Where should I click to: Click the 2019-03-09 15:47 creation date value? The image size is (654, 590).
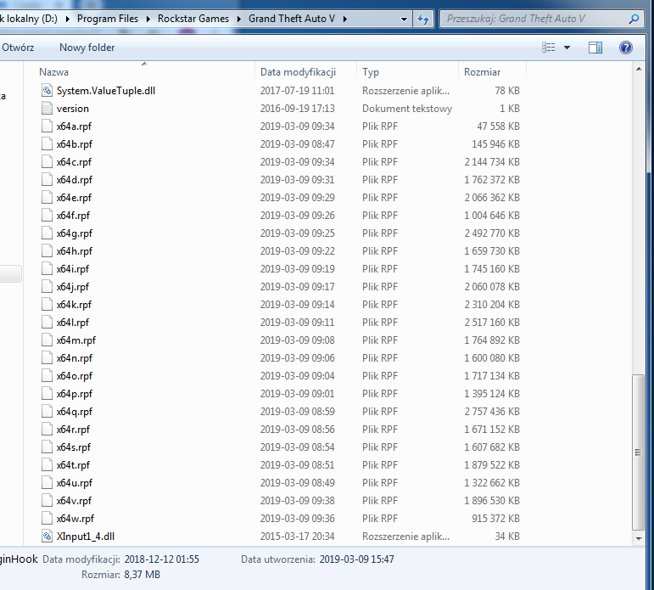[356, 559]
